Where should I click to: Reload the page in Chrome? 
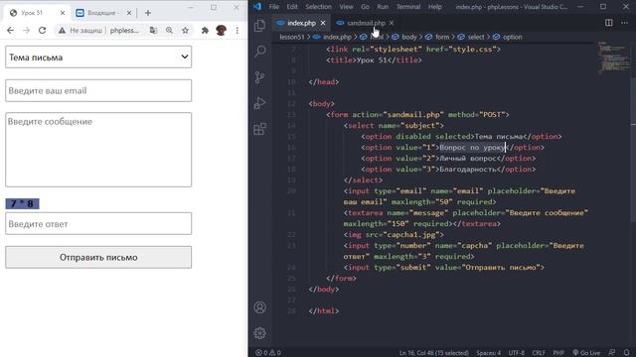[x=42, y=31]
